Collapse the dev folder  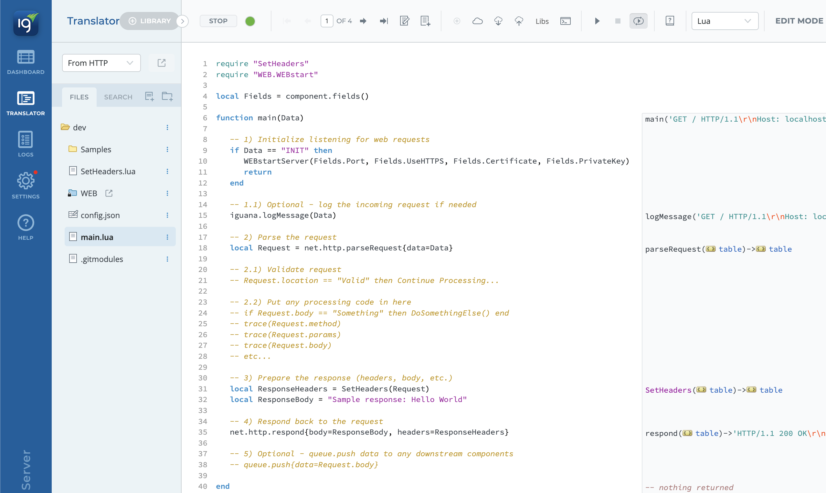point(65,127)
